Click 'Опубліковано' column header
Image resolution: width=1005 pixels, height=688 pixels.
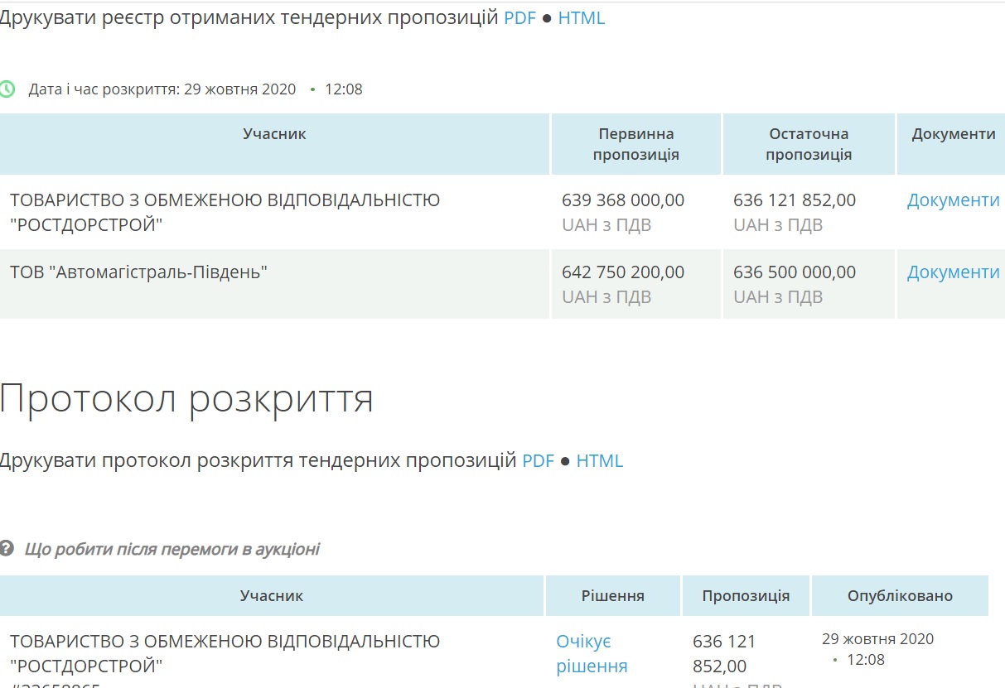coord(900,596)
